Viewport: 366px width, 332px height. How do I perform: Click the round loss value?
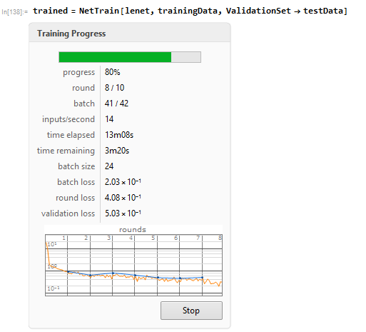point(123,198)
